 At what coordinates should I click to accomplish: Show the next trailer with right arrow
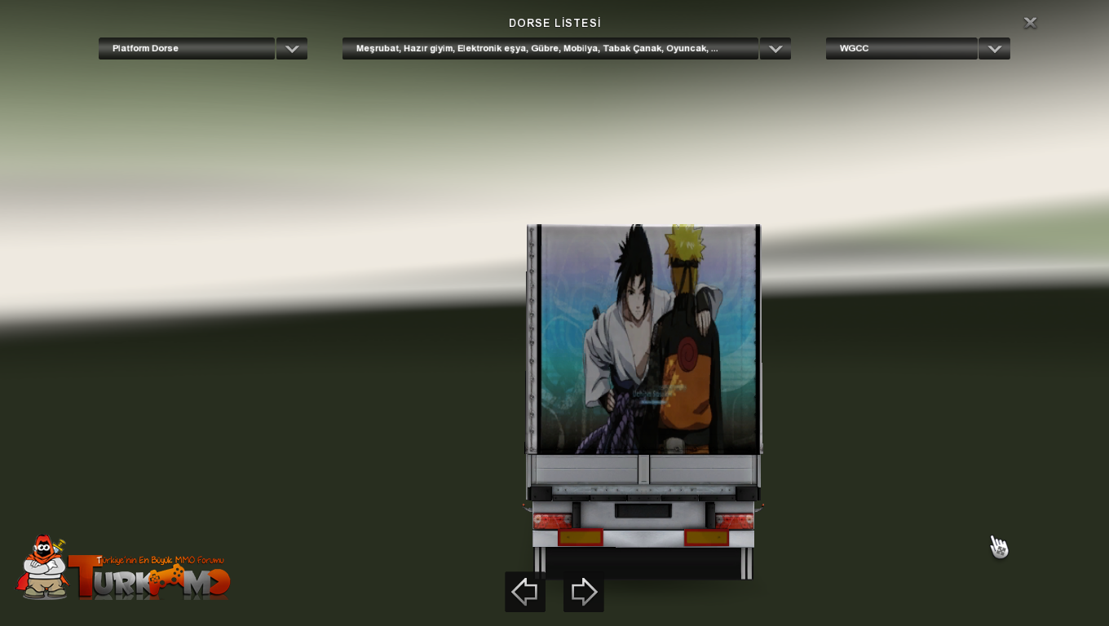(x=584, y=592)
